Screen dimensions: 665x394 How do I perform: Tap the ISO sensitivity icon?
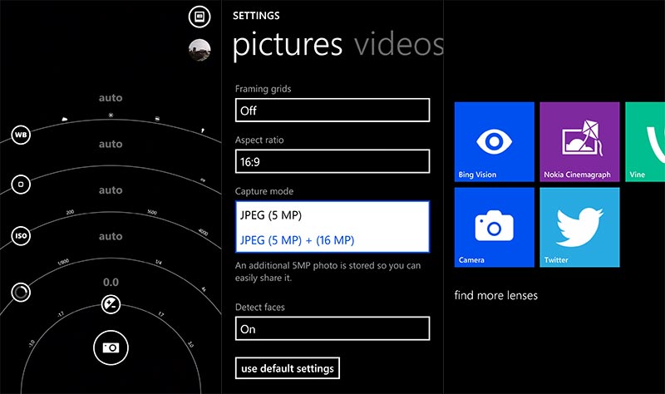coord(21,236)
